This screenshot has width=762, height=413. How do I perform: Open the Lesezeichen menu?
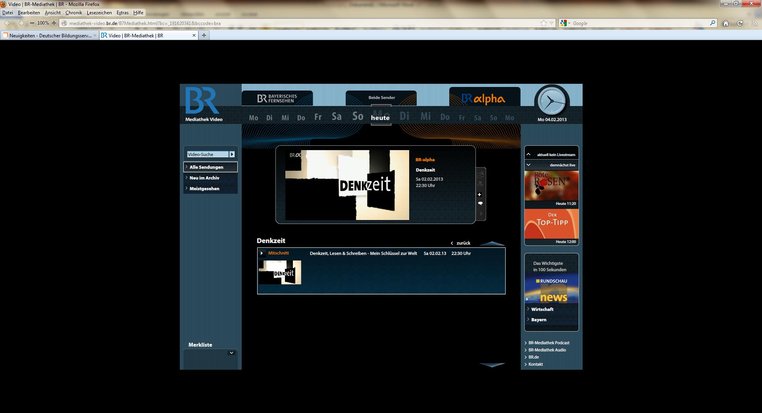click(x=99, y=13)
